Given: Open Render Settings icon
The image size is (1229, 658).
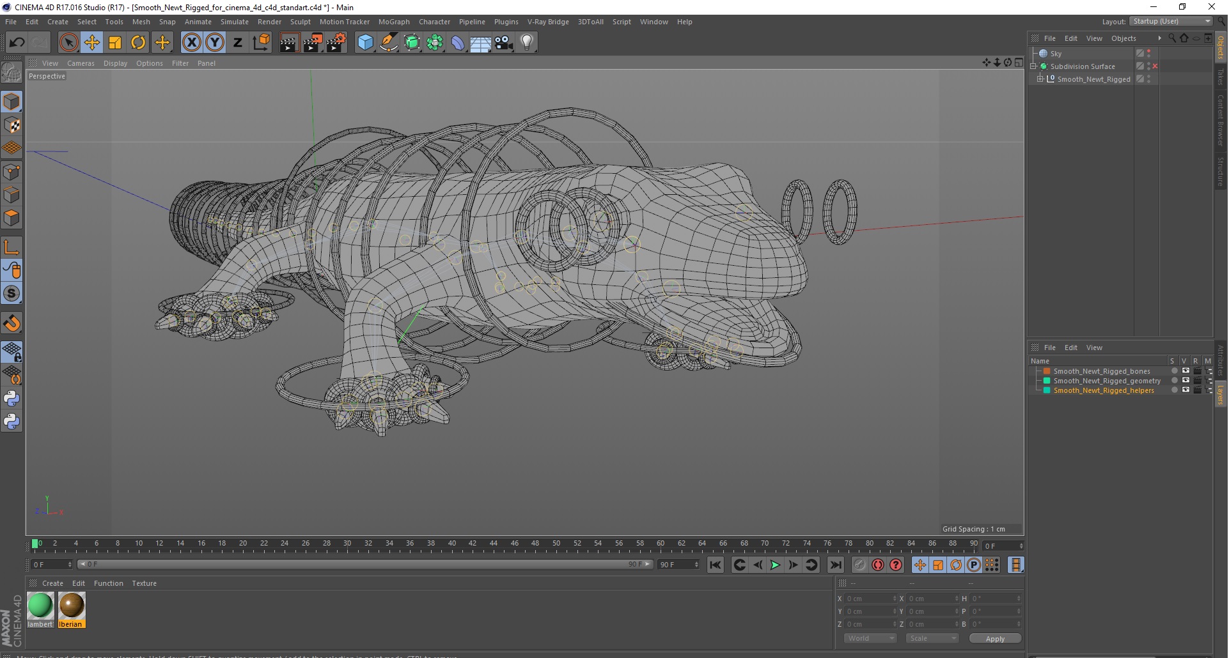Looking at the screenshot, I should (x=336, y=43).
